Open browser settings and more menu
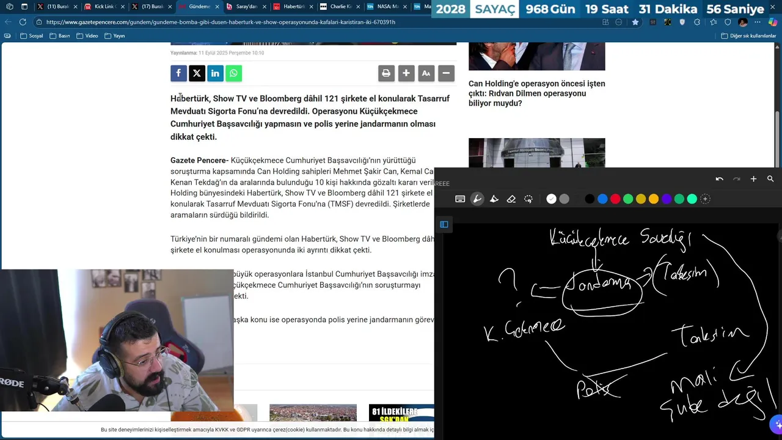The width and height of the screenshot is (782, 440). (x=758, y=22)
